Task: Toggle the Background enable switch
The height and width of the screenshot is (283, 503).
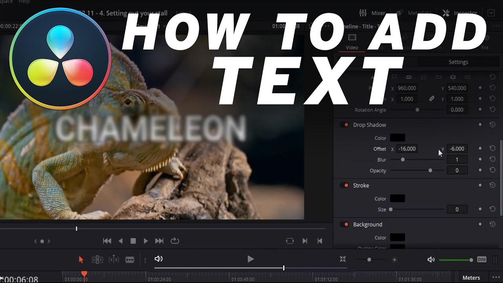Action: 345,224
